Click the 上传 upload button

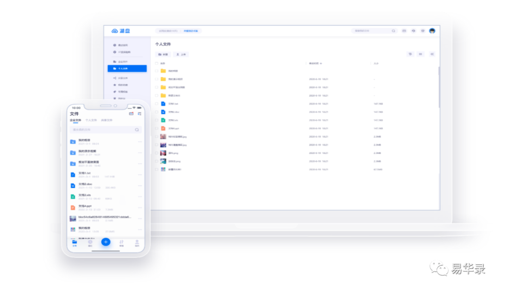coord(181,54)
